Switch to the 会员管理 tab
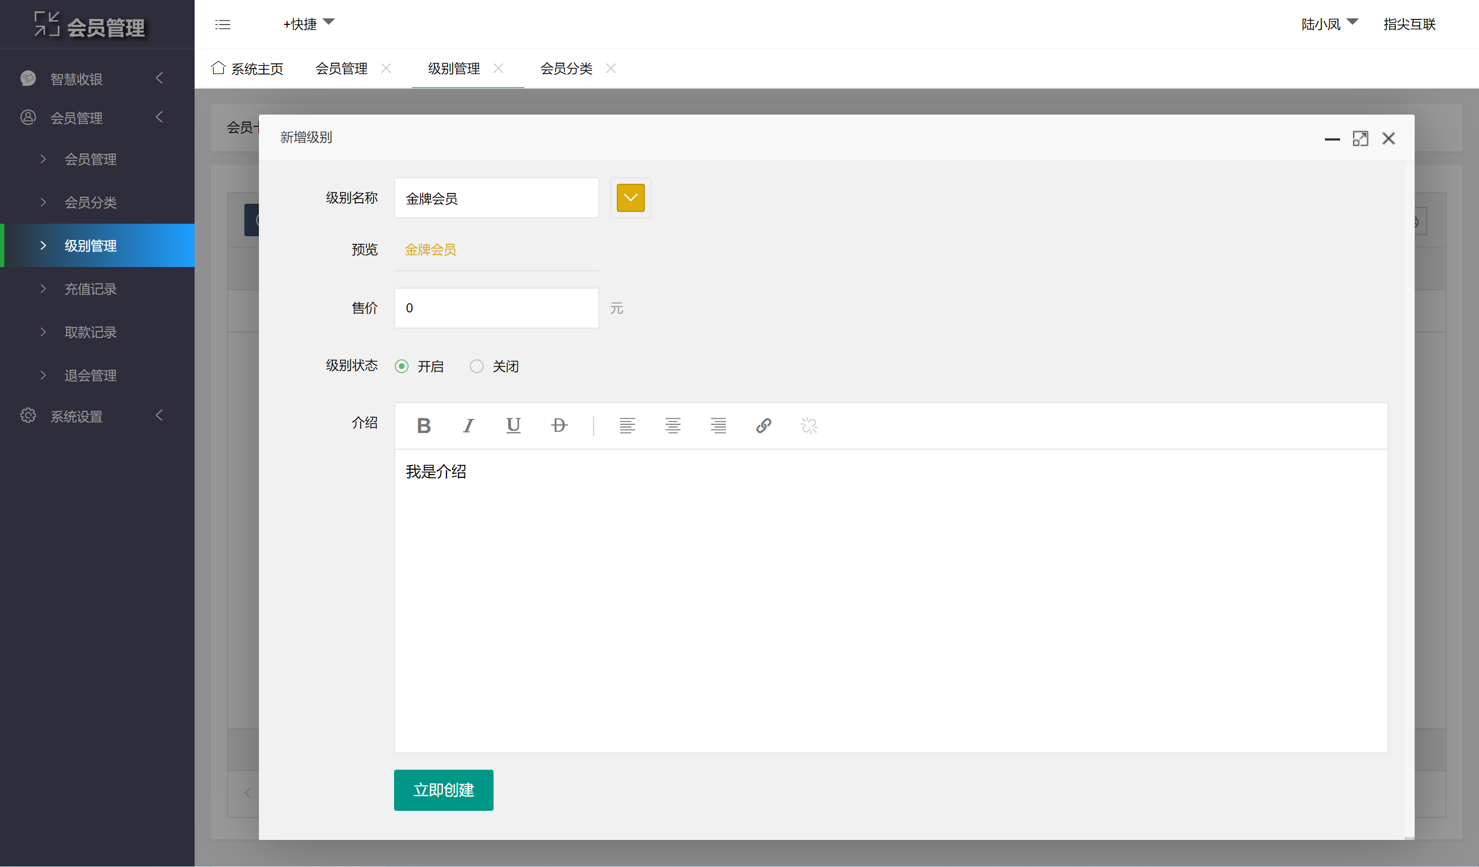Image resolution: width=1479 pixels, height=867 pixels. pyautogui.click(x=342, y=69)
